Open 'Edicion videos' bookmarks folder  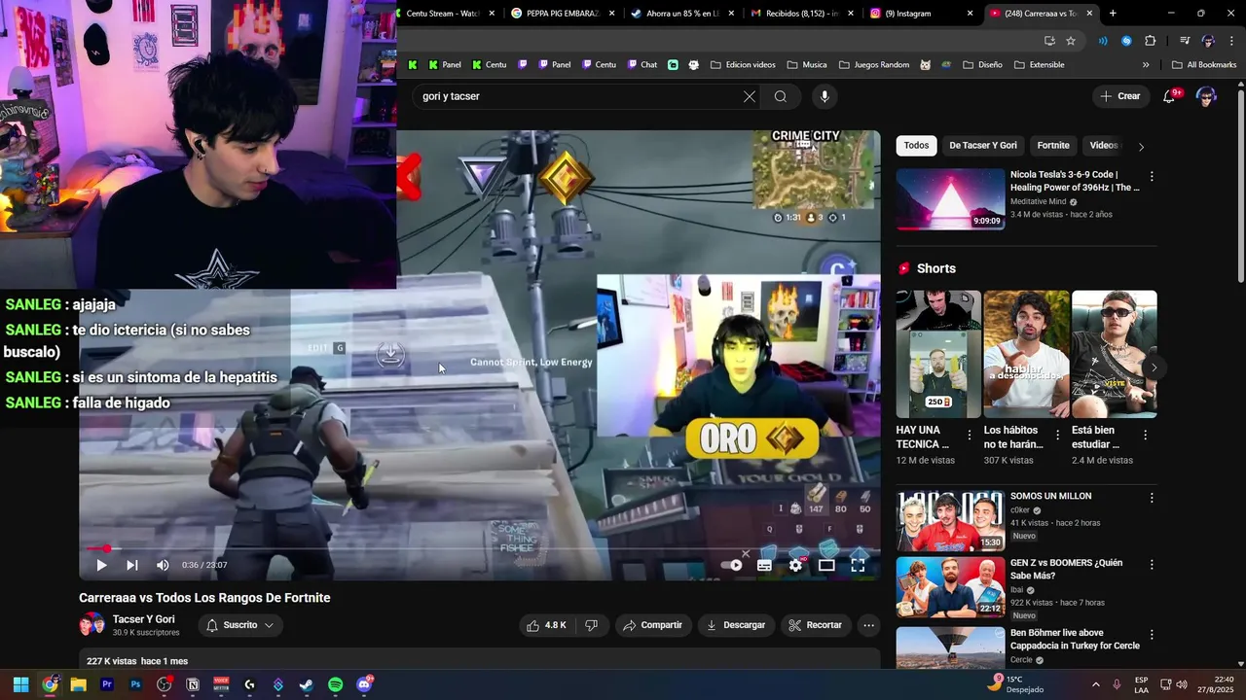[743, 65]
